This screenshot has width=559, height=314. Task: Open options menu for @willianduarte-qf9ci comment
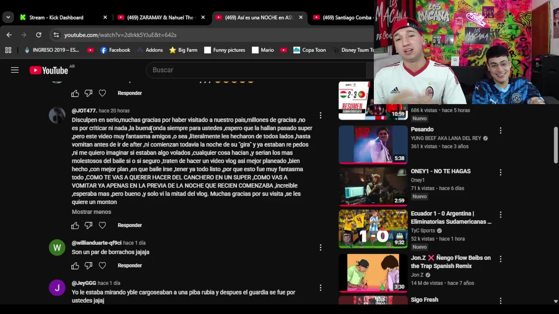[x=321, y=248]
